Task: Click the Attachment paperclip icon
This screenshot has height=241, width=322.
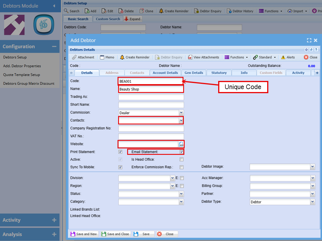Action: point(75,57)
